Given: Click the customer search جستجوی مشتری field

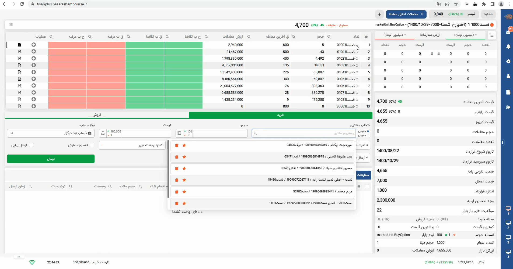Looking at the screenshot, I should [x=304, y=133].
